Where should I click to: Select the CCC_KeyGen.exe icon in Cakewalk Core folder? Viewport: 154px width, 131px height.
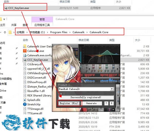[x=25, y=60]
